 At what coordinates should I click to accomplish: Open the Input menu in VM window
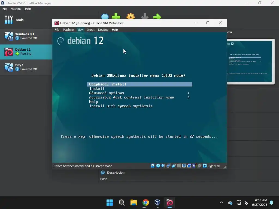coord(91,30)
